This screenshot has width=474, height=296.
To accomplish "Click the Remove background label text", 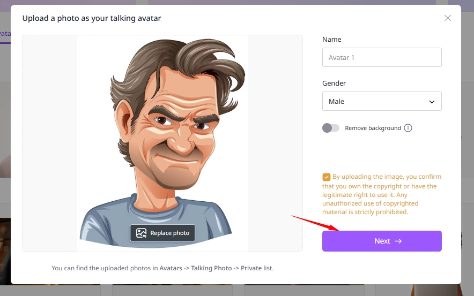I will point(373,128).
